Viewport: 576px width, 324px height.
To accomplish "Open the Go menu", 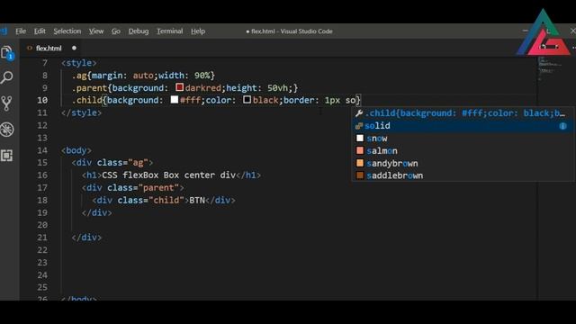I will click(116, 31).
